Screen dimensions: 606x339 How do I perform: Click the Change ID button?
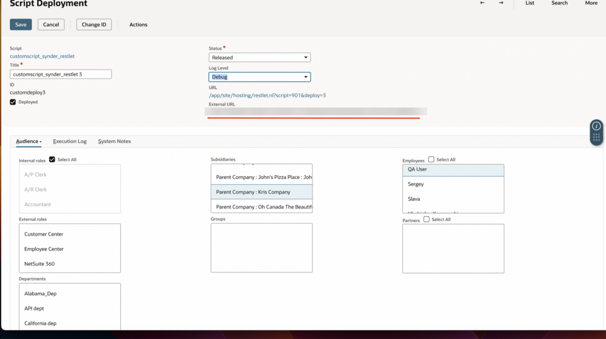[94, 25]
